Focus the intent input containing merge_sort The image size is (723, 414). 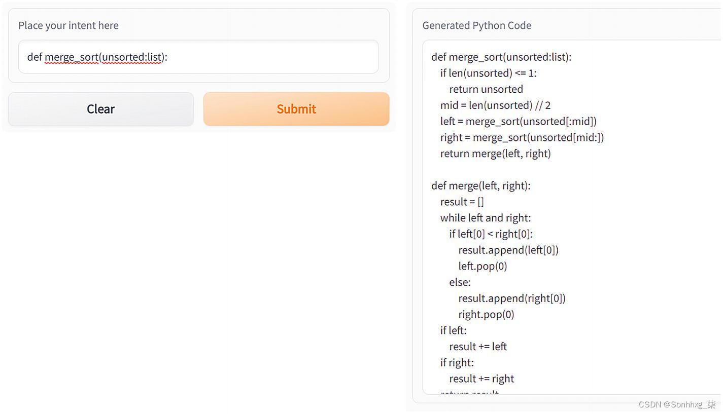coord(198,57)
